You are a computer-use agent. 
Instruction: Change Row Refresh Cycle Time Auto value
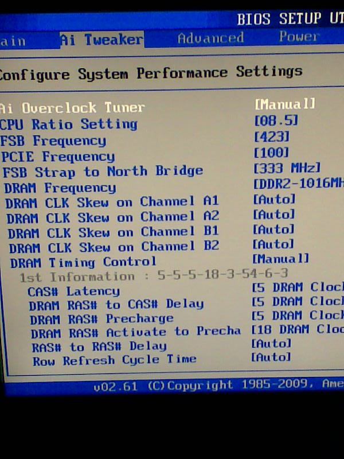[271, 357]
